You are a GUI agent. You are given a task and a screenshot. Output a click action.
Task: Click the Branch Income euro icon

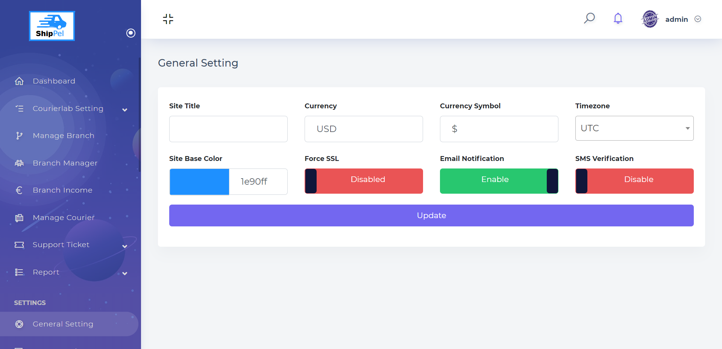[19, 190]
